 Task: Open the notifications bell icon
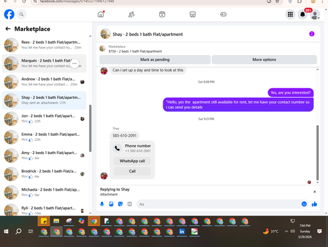click(302, 14)
